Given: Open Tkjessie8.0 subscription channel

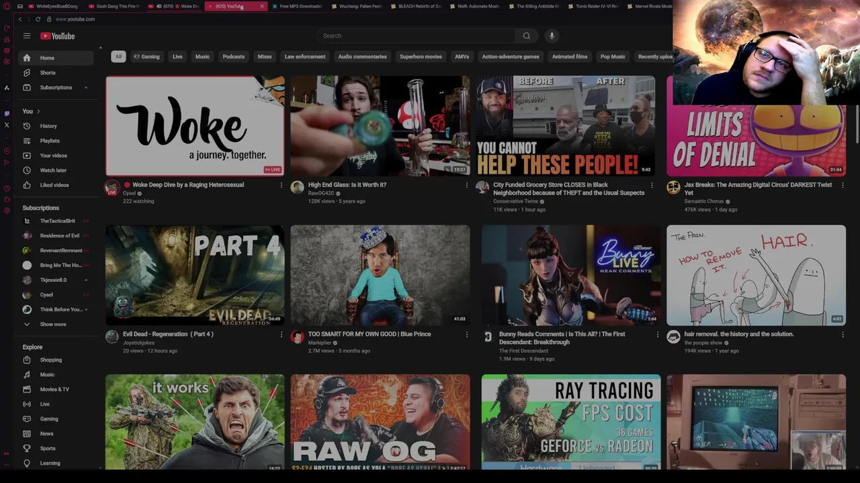Looking at the screenshot, I should pos(57,280).
